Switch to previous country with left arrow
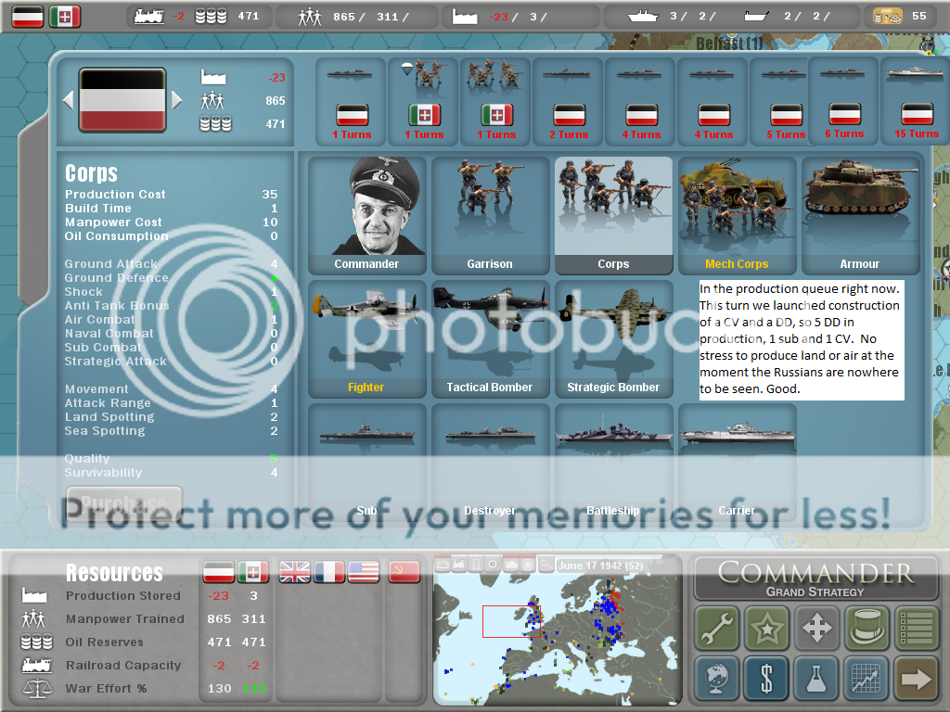Viewport: 950px width, 712px height. [x=67, y=99]
